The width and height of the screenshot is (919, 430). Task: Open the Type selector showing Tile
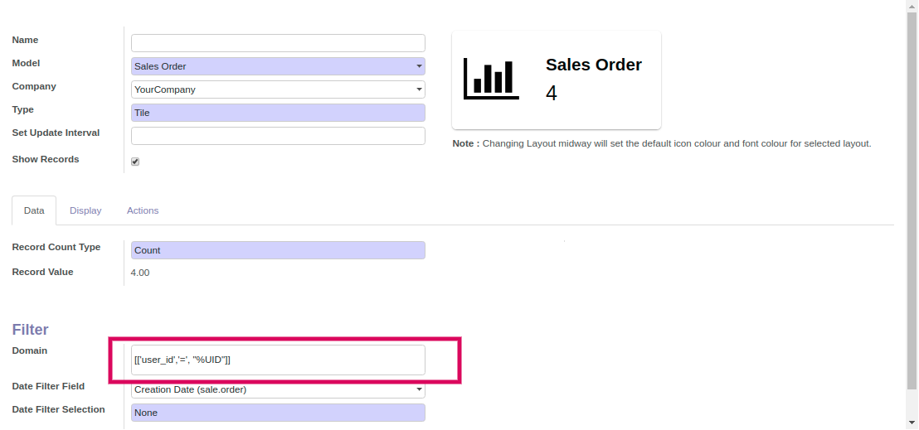(x=278, y=113)
